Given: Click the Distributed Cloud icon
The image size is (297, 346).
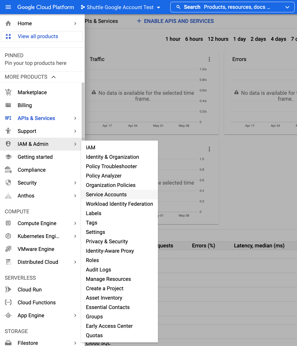Looking at the screenshot, I should (x=8, y=262).
